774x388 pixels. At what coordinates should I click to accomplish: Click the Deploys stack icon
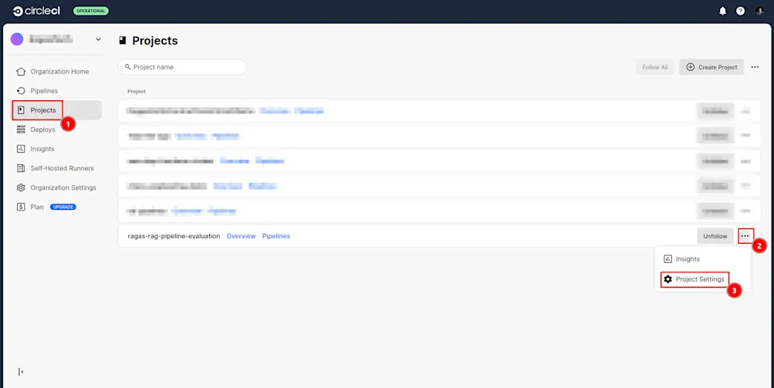coord(21,130)
